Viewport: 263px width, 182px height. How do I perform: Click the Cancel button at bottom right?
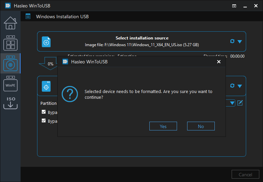point(245,175)
